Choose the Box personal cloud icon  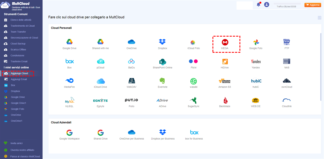69,61
